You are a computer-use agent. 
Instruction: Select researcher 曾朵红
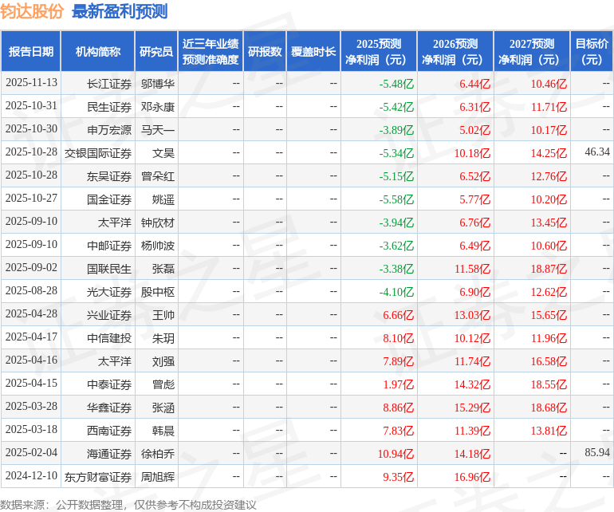coord(158,176)
